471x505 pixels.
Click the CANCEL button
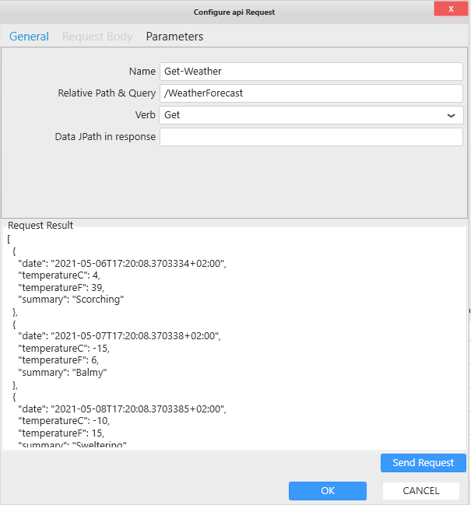[420, 491]
